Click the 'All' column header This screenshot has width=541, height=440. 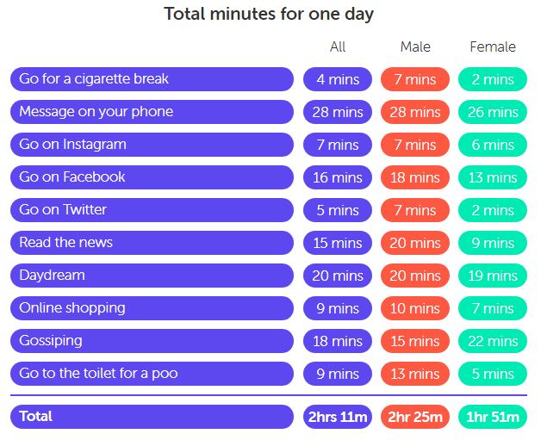coord(338,46)
